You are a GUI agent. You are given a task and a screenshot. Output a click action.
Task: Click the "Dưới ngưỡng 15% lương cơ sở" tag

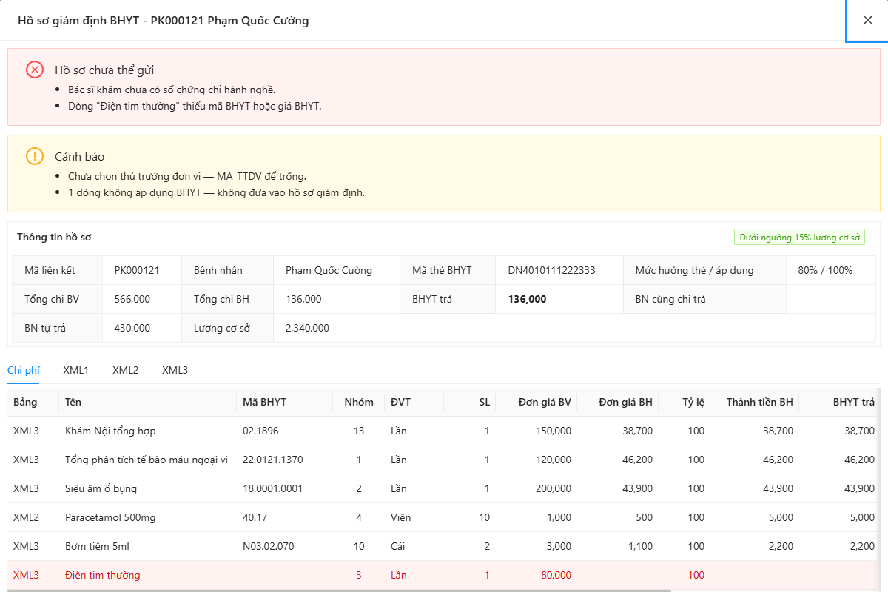coord(799,238)
